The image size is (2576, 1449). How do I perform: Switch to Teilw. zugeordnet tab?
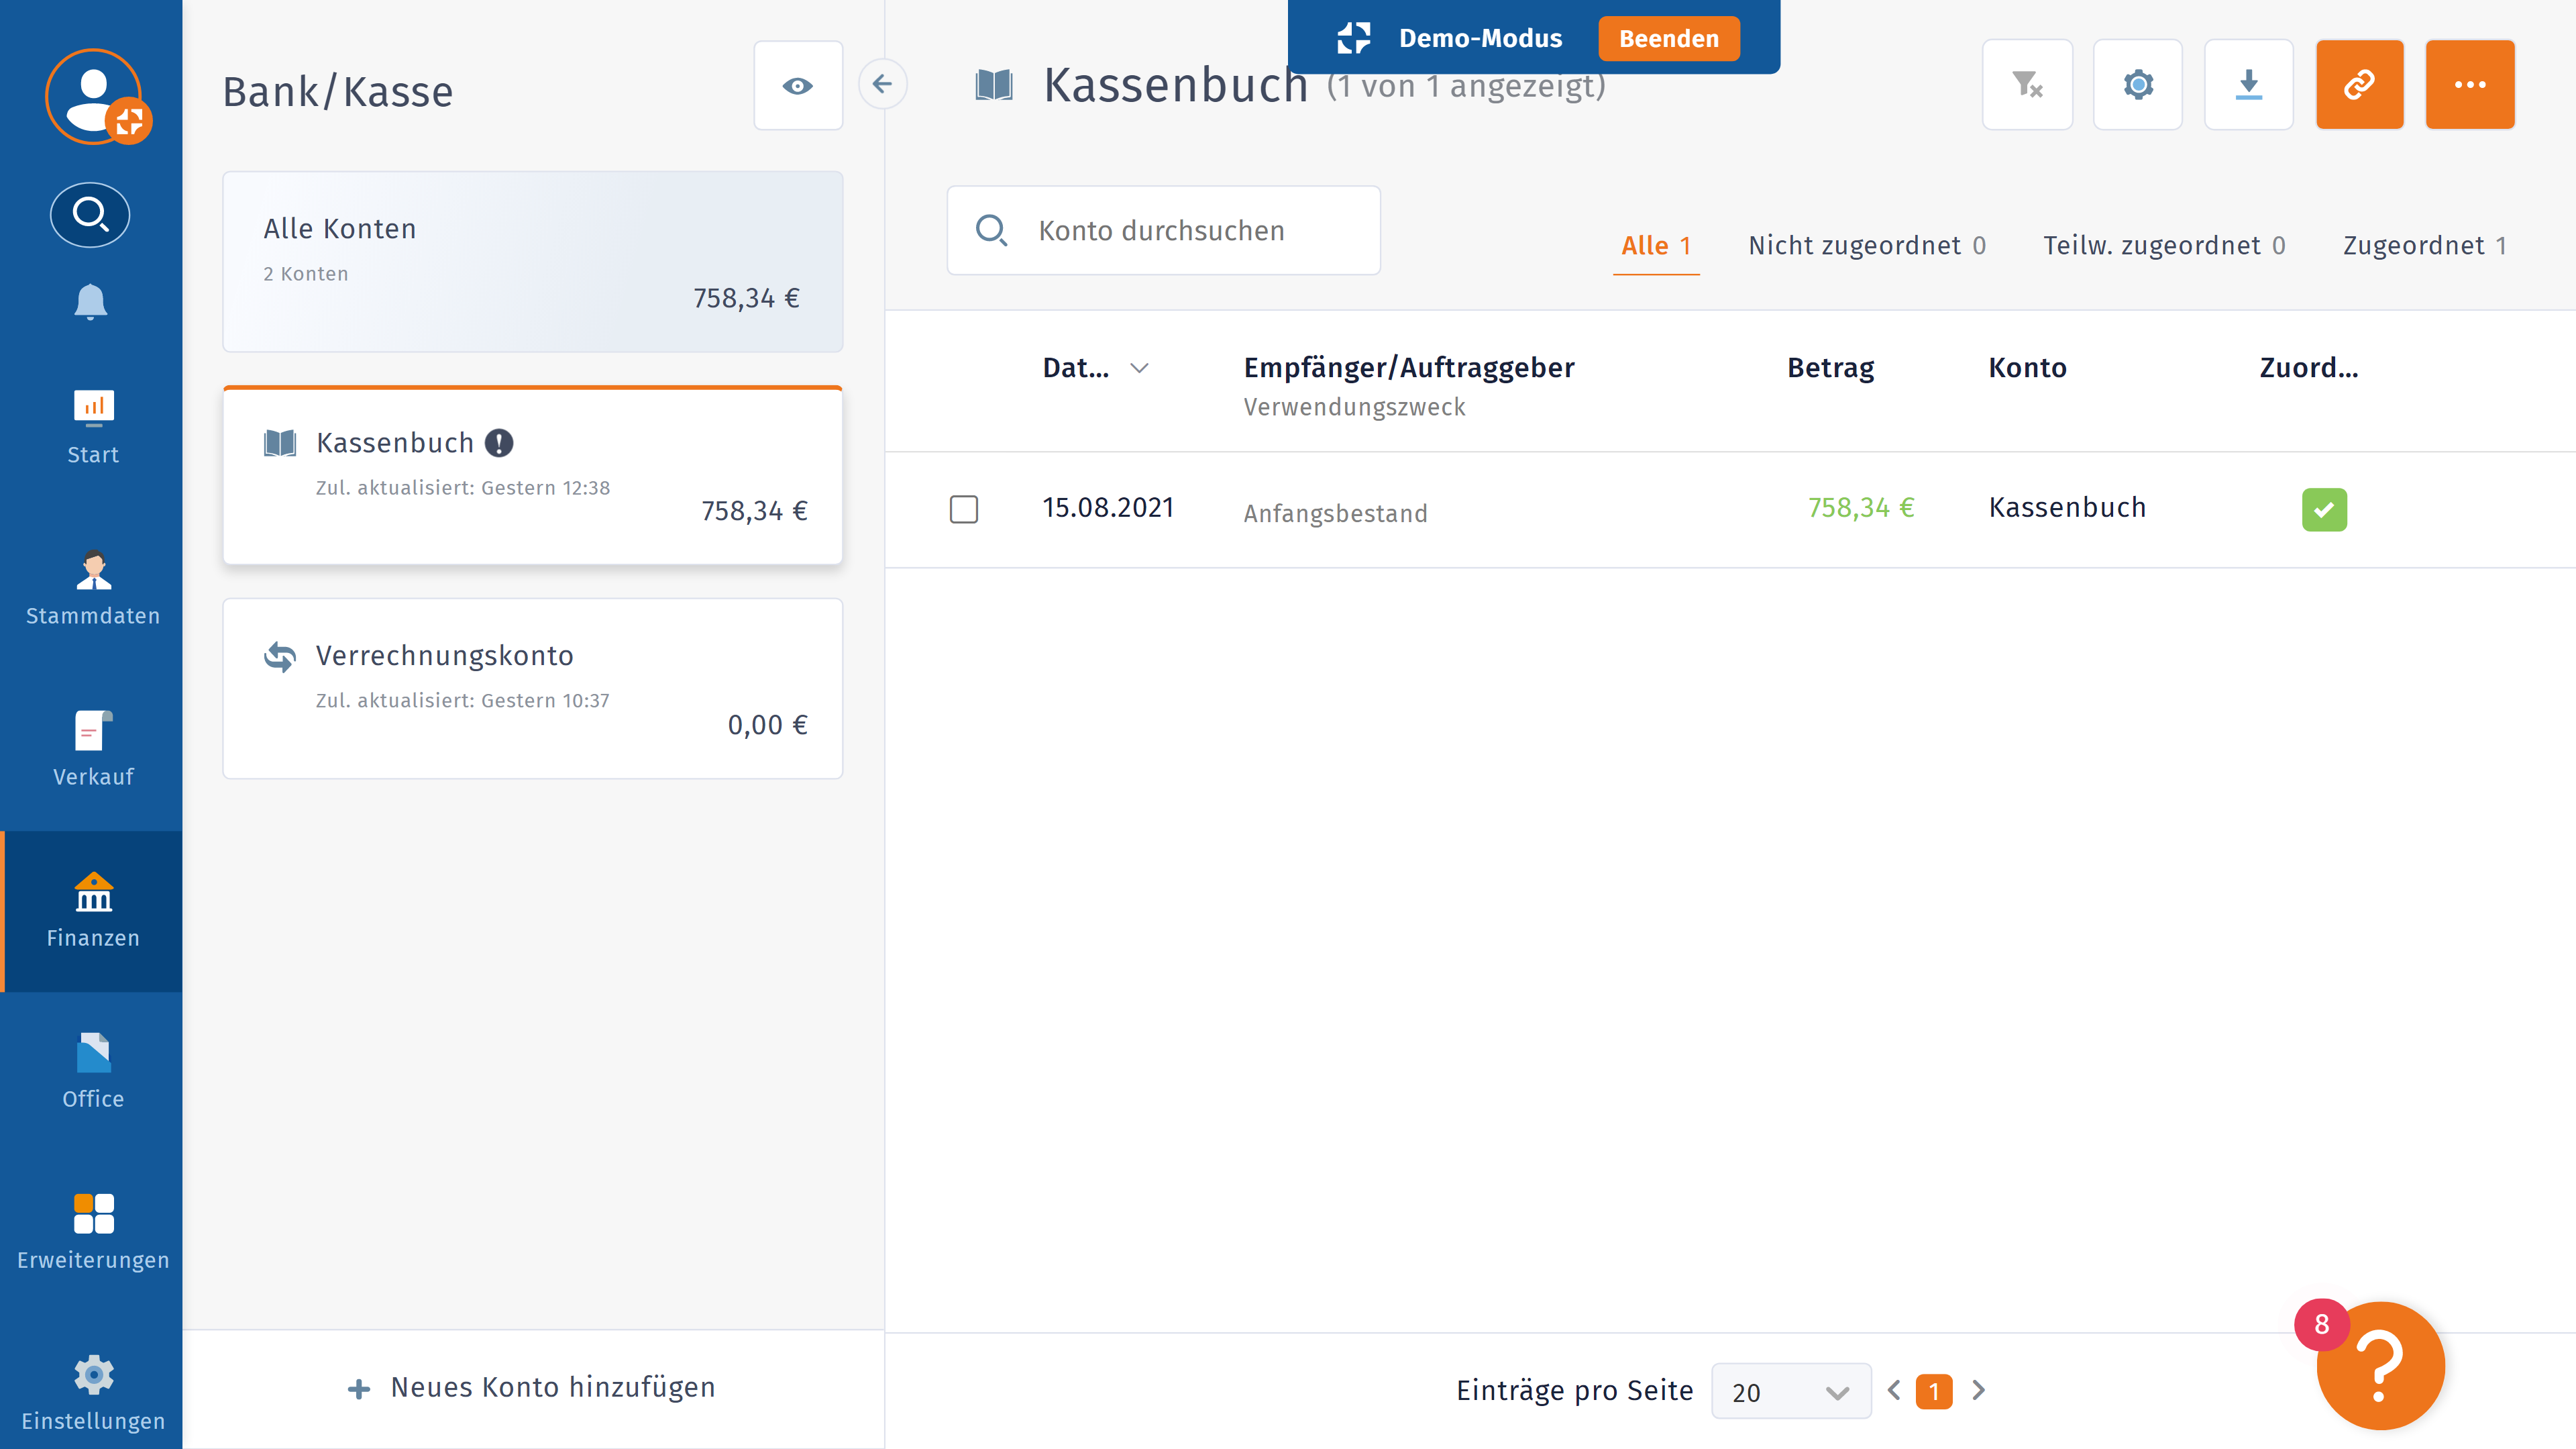[x=2164, y=245]
